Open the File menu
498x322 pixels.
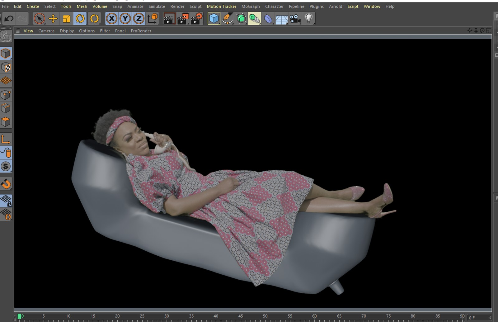[5, 6]
